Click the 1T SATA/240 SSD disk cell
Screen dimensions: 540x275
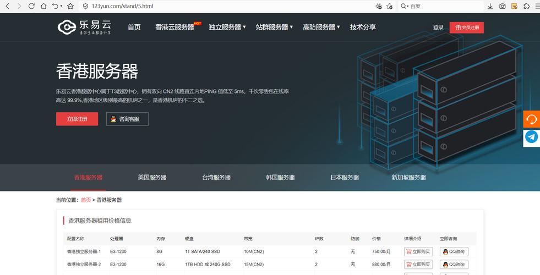point(203,251)
